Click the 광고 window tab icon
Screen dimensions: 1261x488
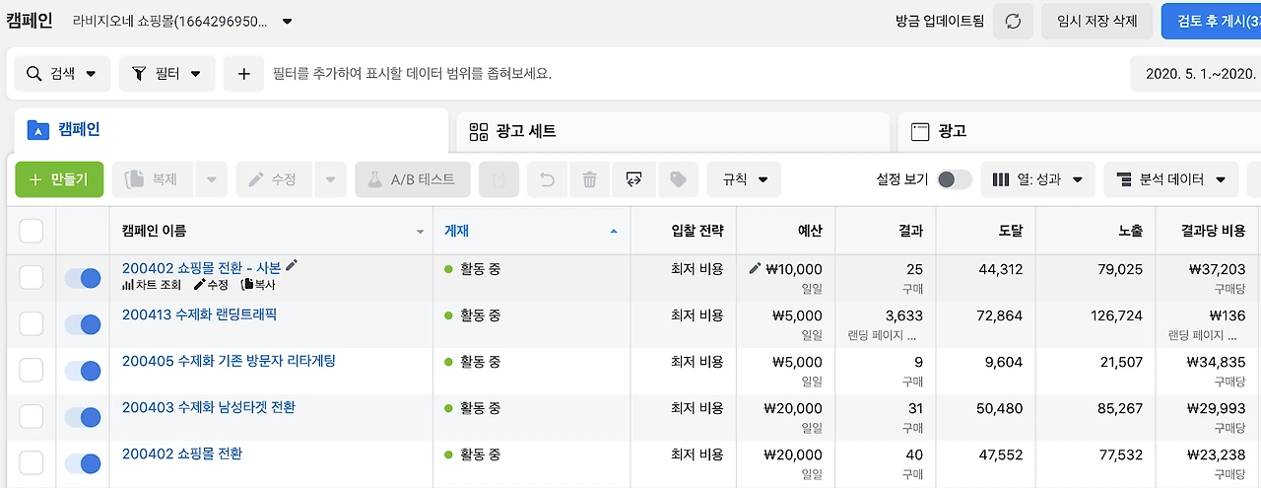click(x=920, y=131)
